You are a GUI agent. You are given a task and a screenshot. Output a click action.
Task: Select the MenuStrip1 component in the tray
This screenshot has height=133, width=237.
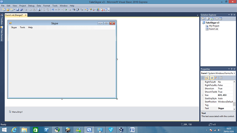[x=16, y=112]
